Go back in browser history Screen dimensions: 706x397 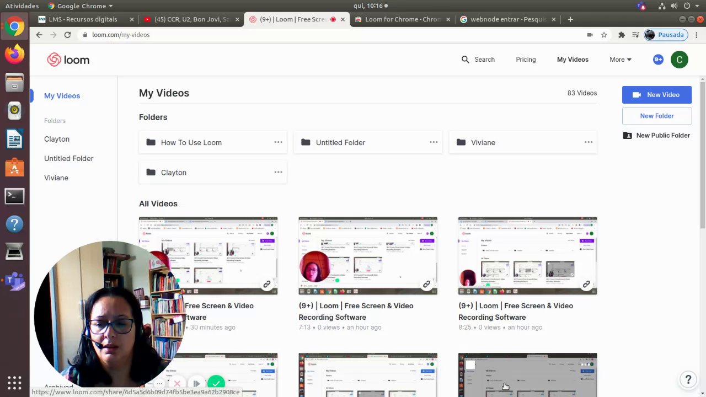39,35
